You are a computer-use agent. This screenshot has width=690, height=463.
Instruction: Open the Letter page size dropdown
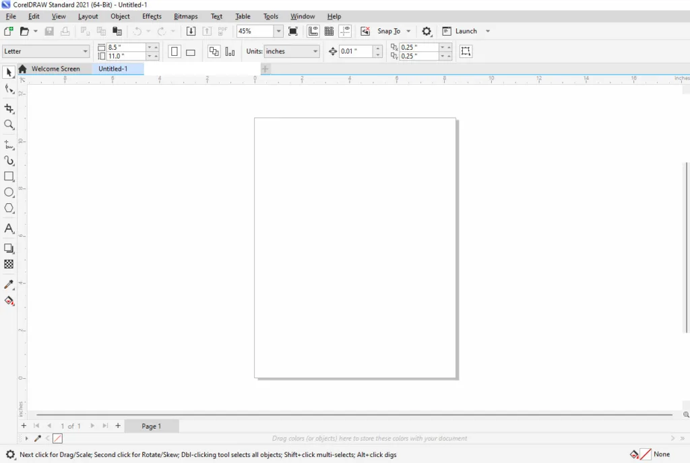pyautogui.click(x=85, y=51)
